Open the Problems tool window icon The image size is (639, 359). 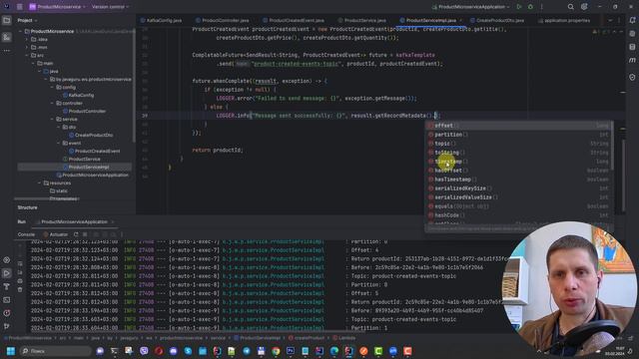tap(7, 313)
